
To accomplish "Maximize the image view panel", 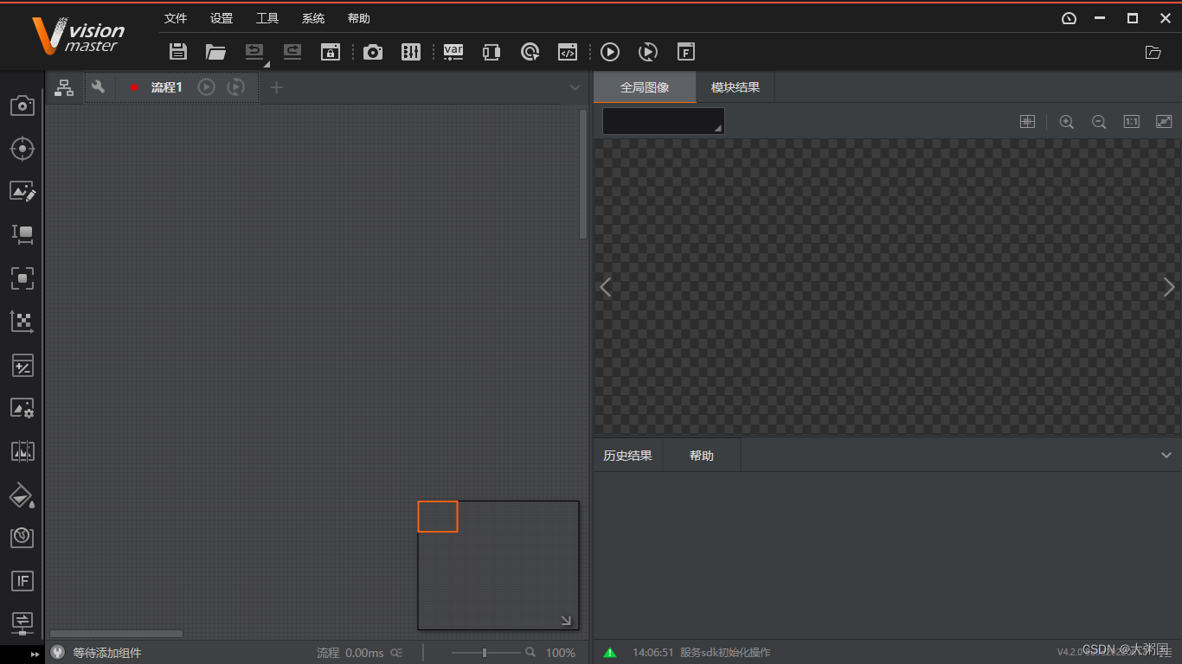I will pyautogui.click(x=1164, y=122).
